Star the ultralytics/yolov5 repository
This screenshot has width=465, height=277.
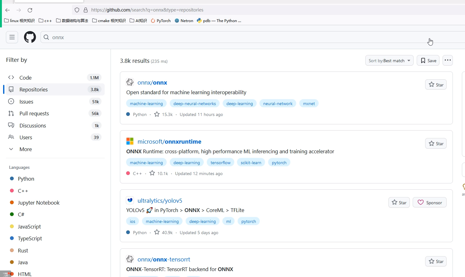399,202
